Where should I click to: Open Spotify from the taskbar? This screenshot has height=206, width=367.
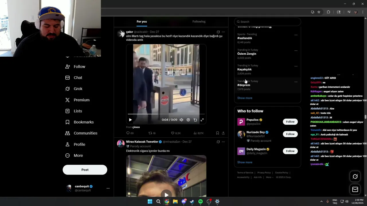pyautogui.click(x=200, y=202)
